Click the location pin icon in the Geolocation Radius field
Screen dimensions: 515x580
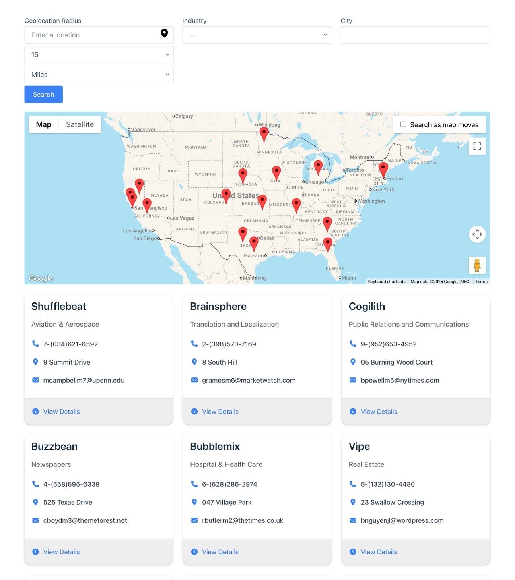click(164, 34)
